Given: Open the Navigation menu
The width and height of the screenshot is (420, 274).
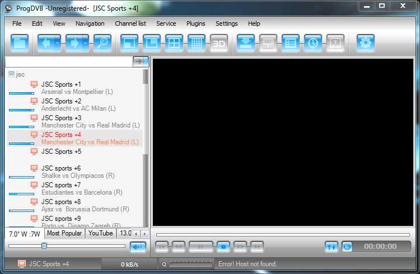Looking at the screenshot, I should point(90,23).
